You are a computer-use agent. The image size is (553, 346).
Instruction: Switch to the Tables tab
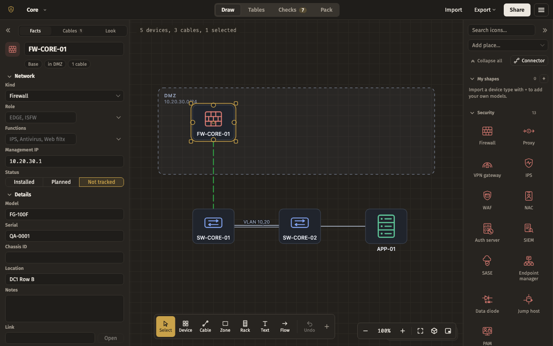click(x=256, y=10)
